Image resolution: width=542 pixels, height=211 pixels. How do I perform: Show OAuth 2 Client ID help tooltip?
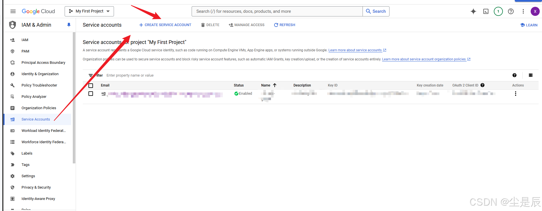click(x=482, y=85)
